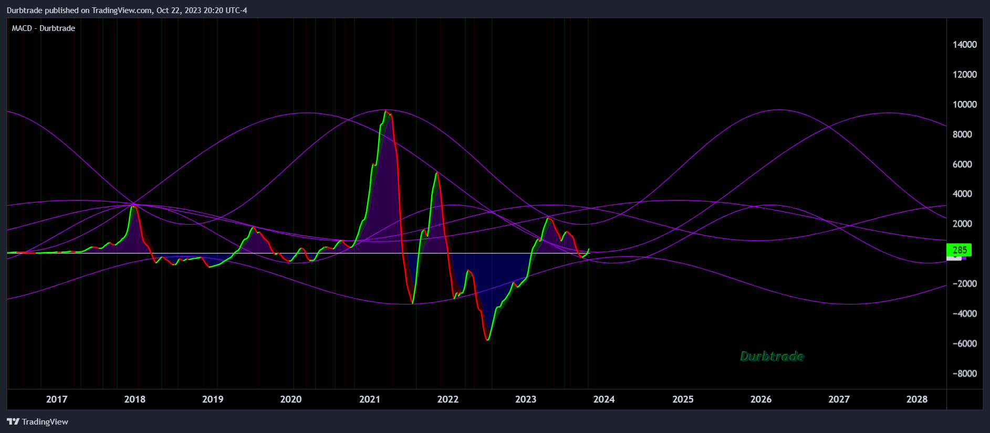Click the 2027 year label on time axis

[x=839, y=399]
